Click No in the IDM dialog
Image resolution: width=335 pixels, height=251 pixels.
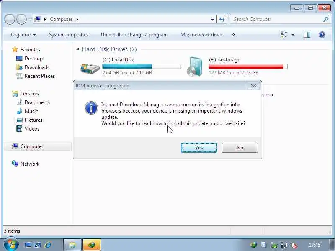click(240, 148)
